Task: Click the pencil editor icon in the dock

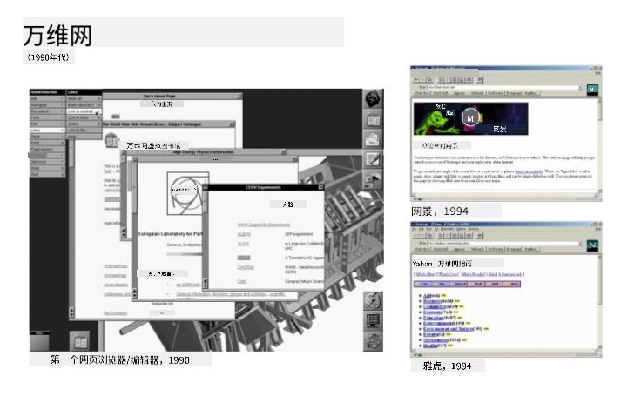Action: [373, 160]
